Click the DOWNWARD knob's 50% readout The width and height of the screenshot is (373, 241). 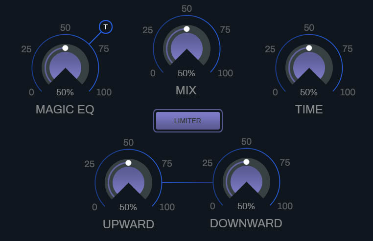[x=246, y=206]
